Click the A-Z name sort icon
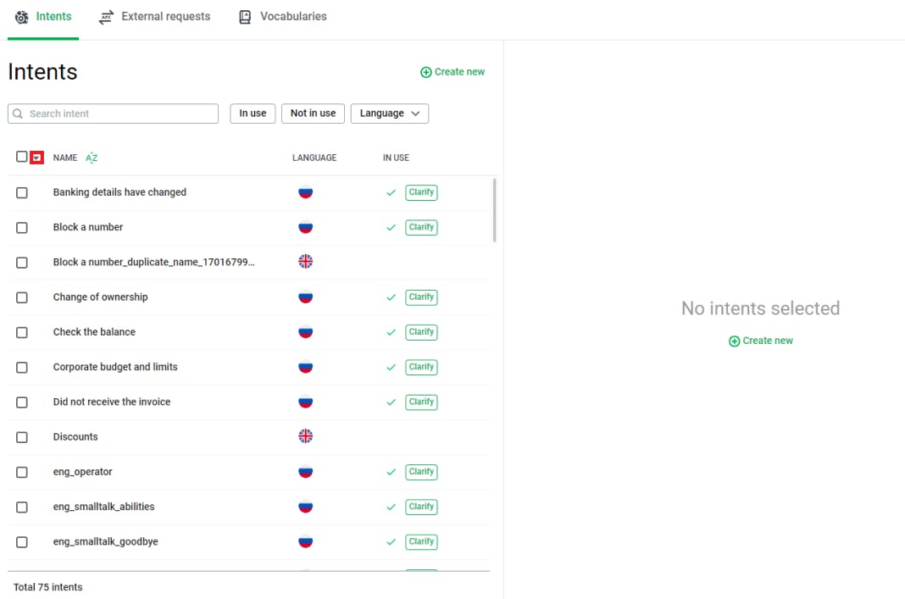This screenshot has width=905, height=599. pyautogui.click(x=92, y=158)
